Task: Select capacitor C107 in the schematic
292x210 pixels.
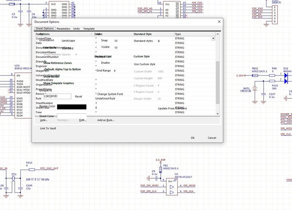Action: 263,94
